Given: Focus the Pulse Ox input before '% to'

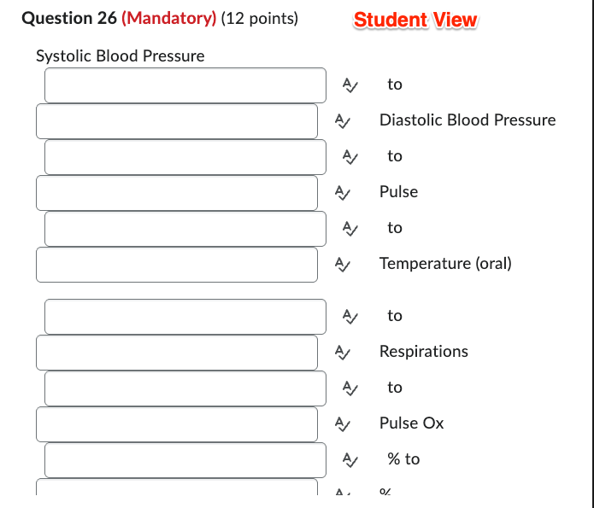Looking at the screenshot, I should [185, 460].
